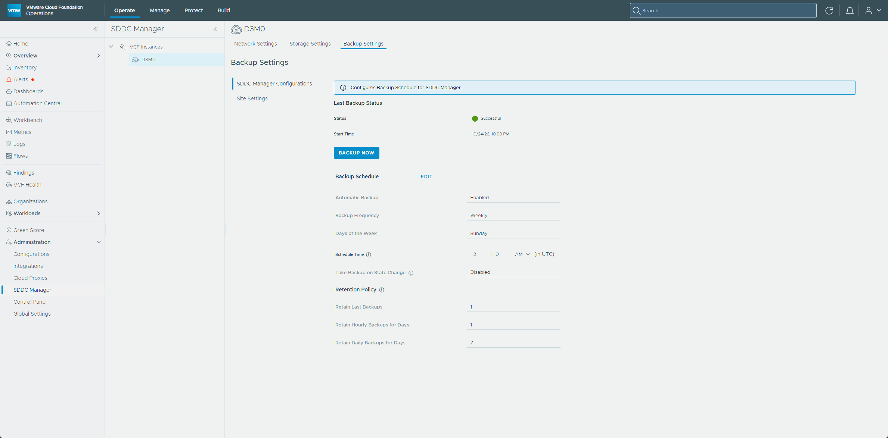The width and height of the screenshot is (888, 438).
Task: Click the Flows icon in the sidebar
Action: tap(9, 156)
